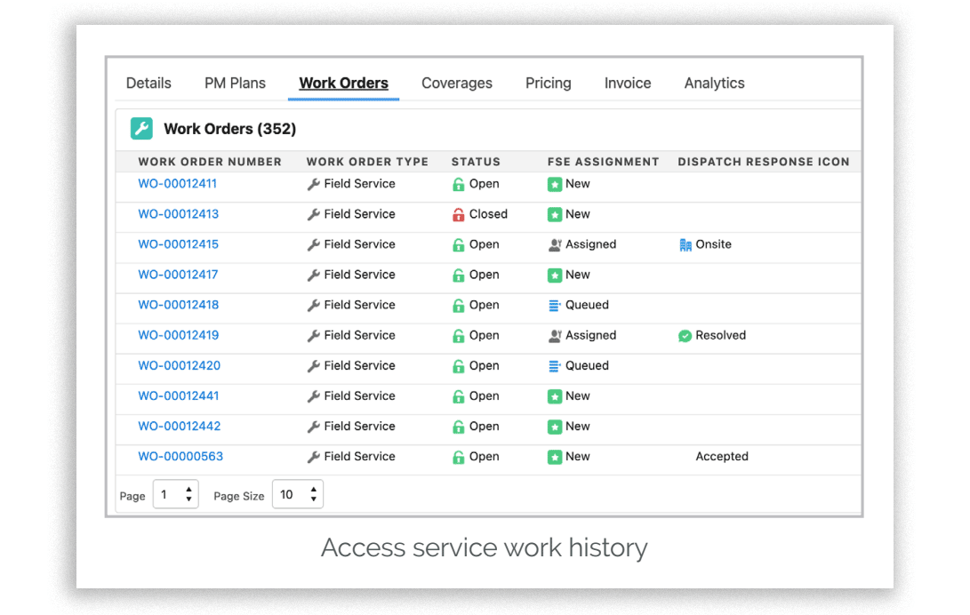Click Field Service text in WO-00012442 row
Screen dimensions: 970x615
tap(359, 426)
